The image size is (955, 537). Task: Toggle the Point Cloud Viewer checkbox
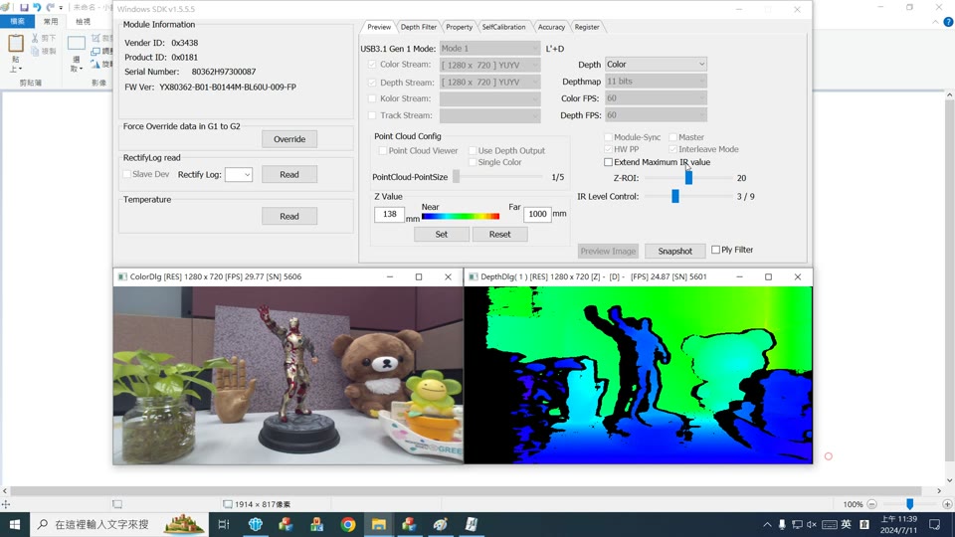coord(382,150)
